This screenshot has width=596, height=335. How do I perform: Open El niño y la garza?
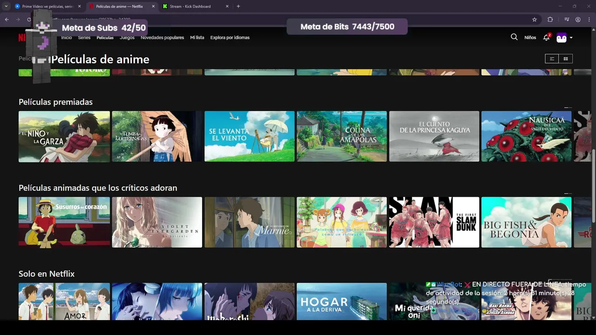pyautogui.click(x=64, y=136)
